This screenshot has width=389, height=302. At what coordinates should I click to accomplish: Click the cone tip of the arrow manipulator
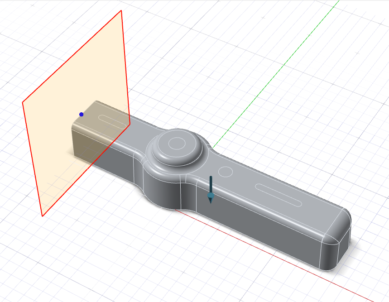[x=211, y=201]
